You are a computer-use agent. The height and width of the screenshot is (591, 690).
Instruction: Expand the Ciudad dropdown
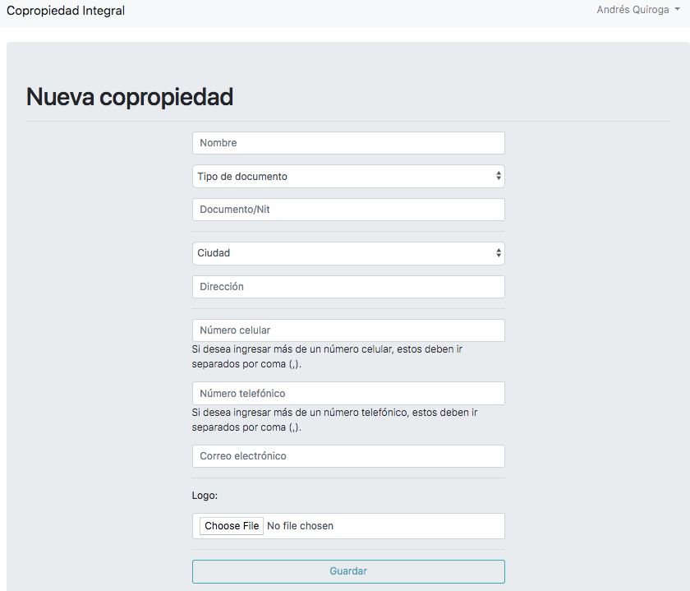point(348,253)
